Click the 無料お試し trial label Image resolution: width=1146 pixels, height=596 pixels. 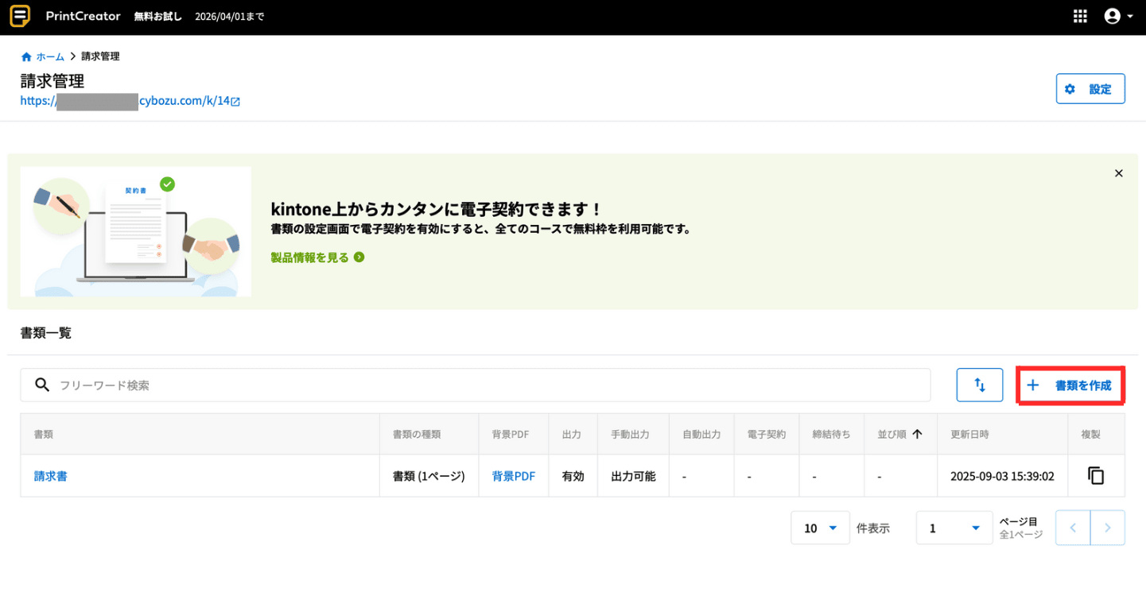point(159,17)
